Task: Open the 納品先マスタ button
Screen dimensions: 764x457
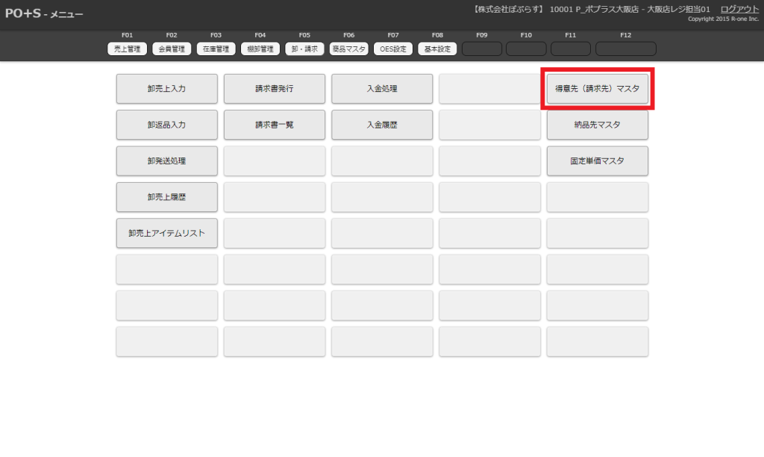Action: pyautogui.click(x=597, y=125)
